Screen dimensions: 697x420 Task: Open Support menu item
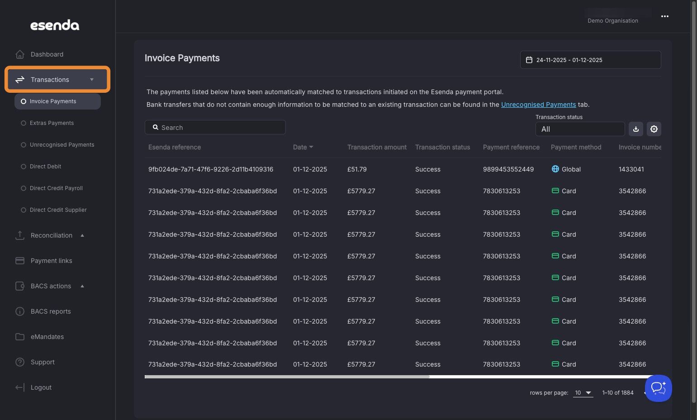click(43, 362)
